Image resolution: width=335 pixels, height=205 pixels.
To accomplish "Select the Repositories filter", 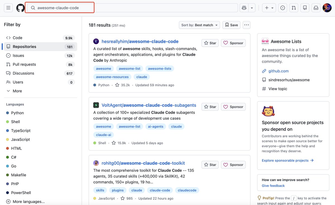I will coord(40,47).
